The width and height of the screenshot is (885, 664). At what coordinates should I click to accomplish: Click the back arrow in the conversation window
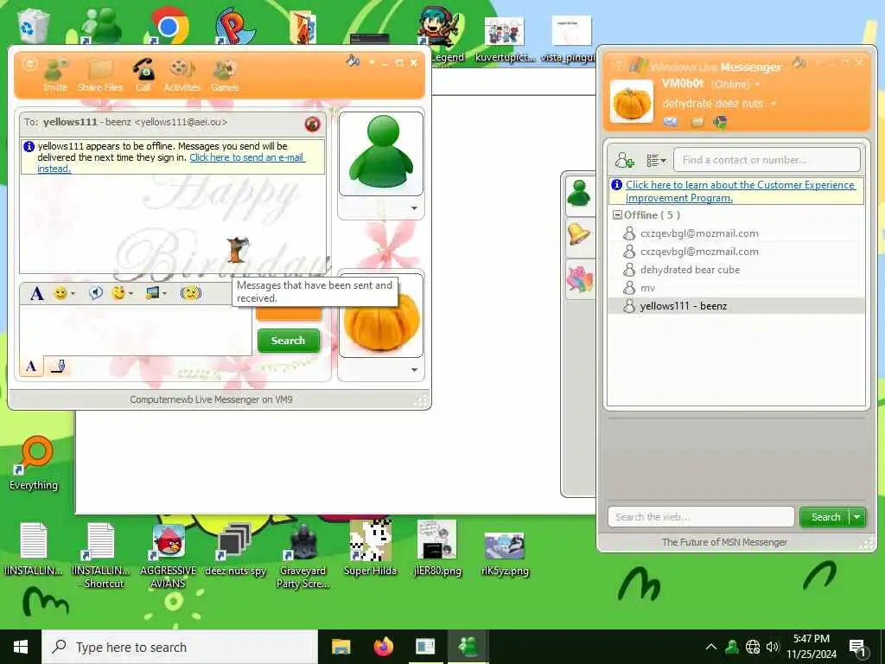click(29, 64)
